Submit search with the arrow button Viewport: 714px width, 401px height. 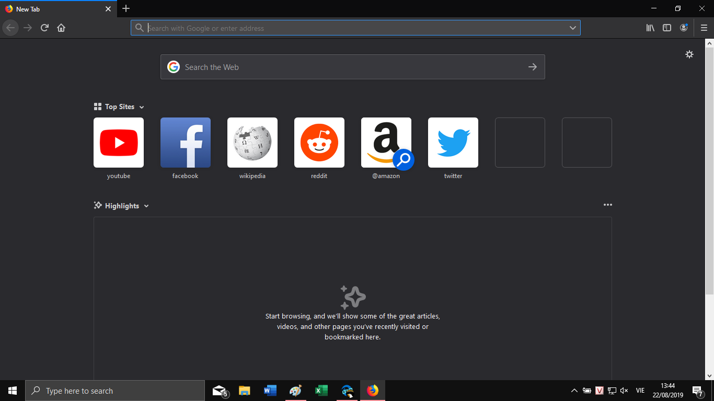pos(533,67)
